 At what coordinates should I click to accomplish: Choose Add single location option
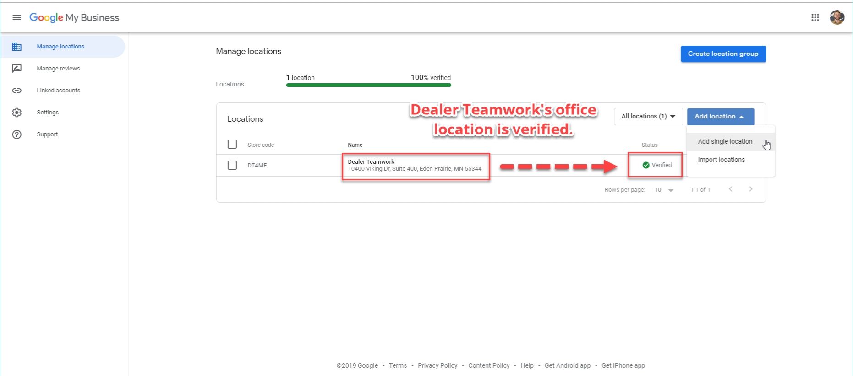(725, 142)
